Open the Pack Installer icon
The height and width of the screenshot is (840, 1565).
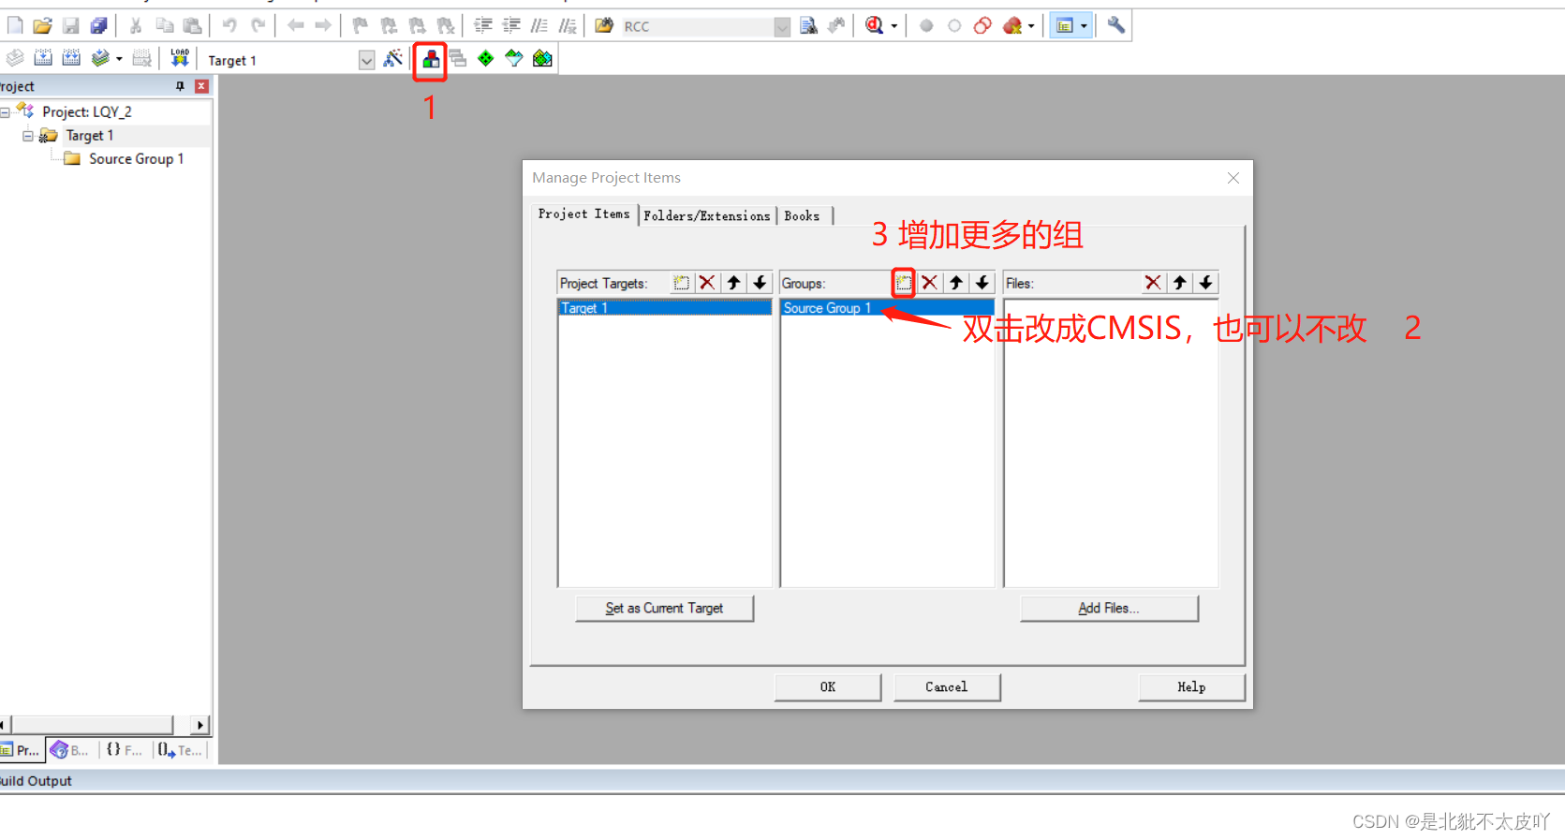[542, 58]
